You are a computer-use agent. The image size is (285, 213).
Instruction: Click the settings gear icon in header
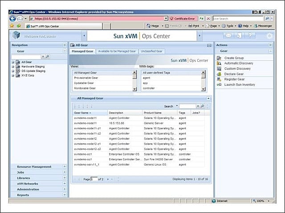[269, 36]
